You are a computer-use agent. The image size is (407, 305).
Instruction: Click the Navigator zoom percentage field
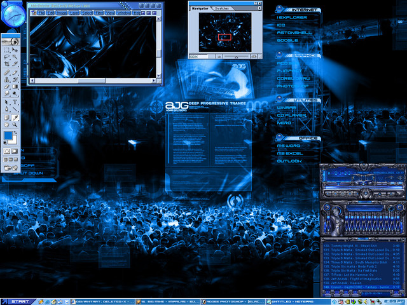coord(198,57)
